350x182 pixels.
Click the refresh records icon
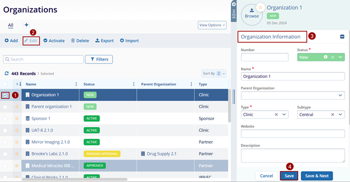coord(7,73)
